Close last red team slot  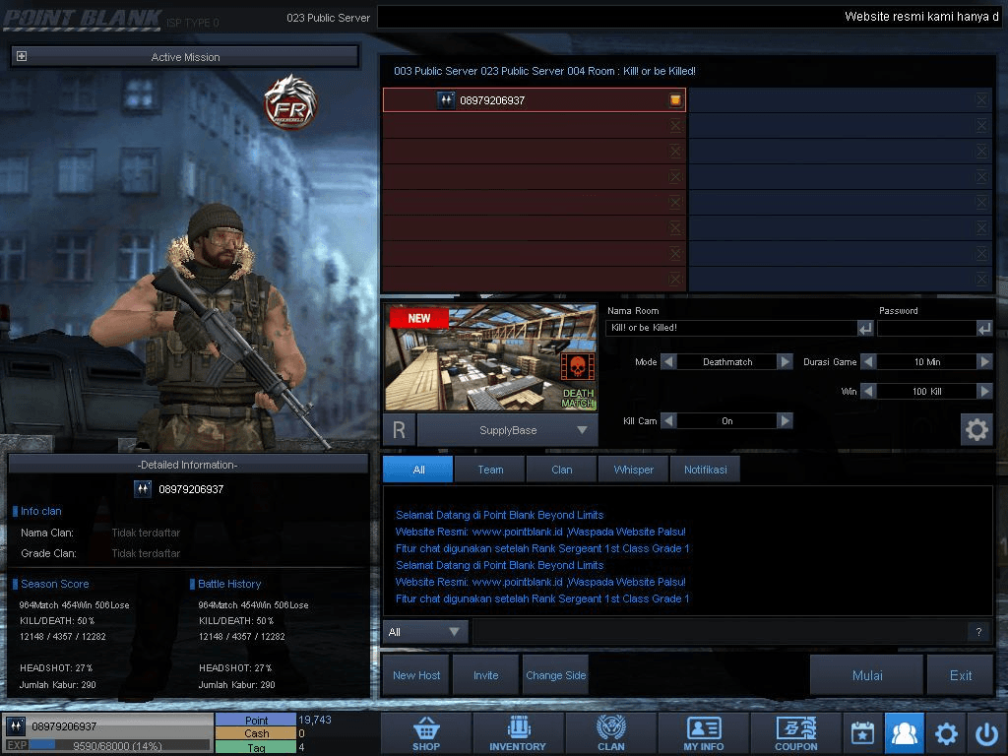click(675, 279)
